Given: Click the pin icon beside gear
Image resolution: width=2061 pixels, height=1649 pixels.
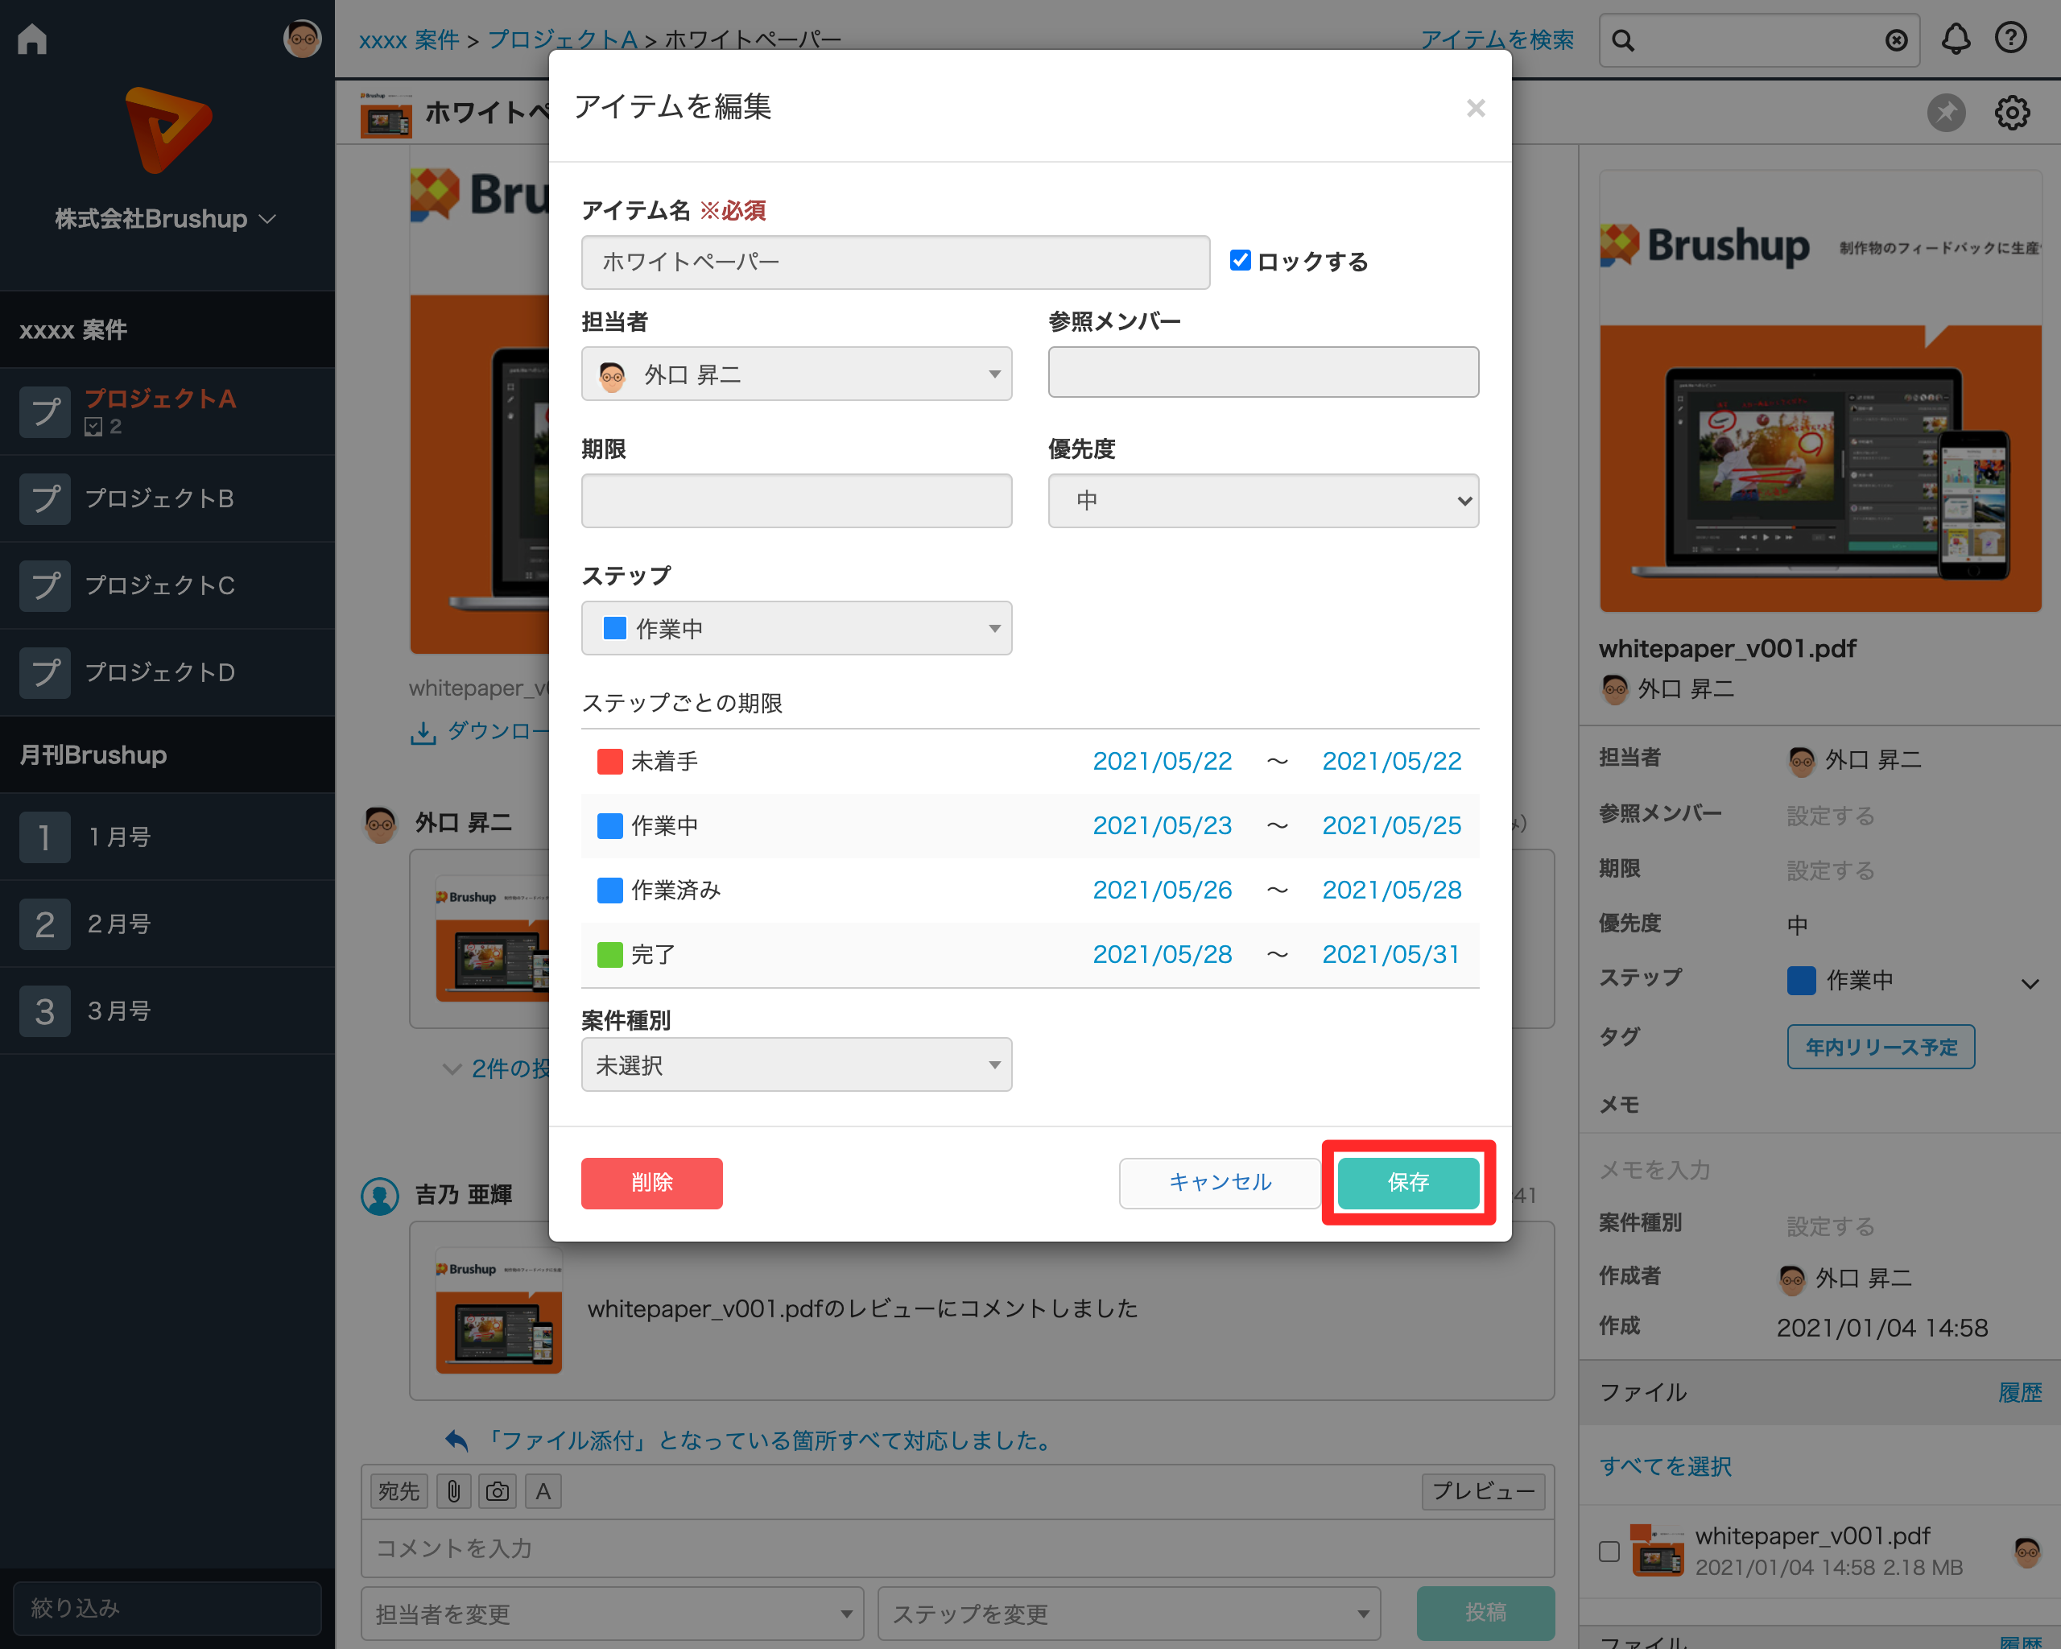Looking at the screenshot, I should pos(1947,113).
